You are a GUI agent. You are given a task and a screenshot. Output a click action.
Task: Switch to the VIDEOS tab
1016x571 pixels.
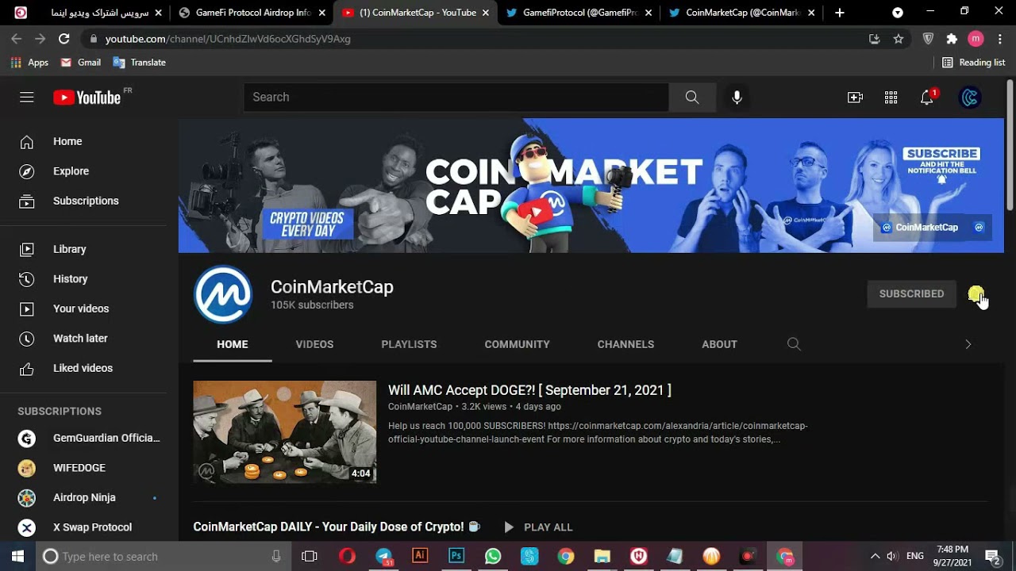314,344
